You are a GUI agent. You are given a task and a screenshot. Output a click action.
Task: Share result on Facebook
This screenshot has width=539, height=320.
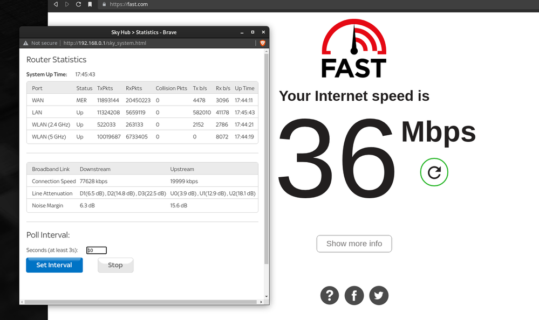pyautogui.click(x=354, y=295)
